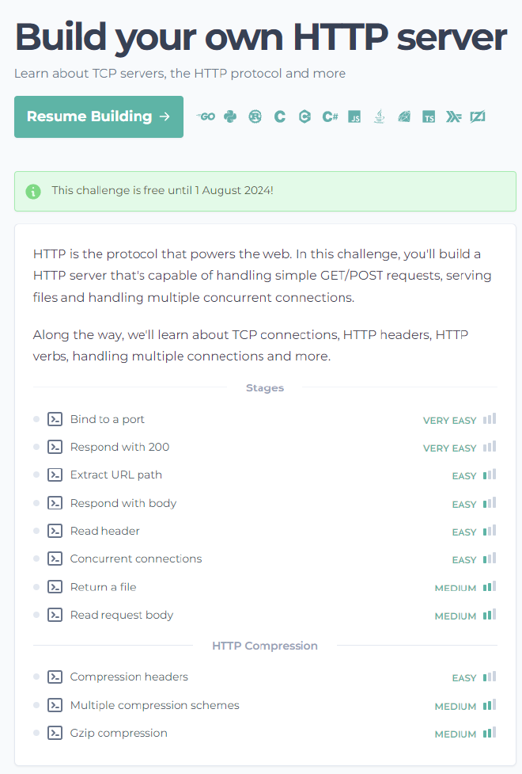
Task: Choose the JavaScript language icon
Action: pos(354,116)
